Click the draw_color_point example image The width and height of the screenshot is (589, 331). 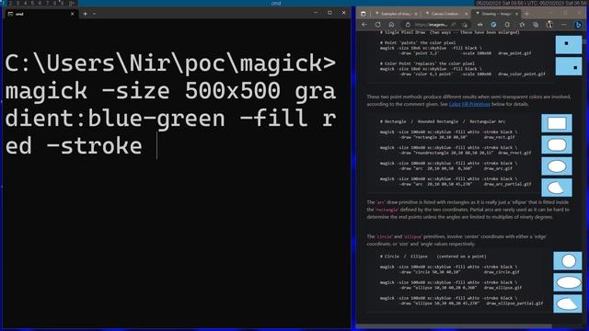tap(569, 66)
